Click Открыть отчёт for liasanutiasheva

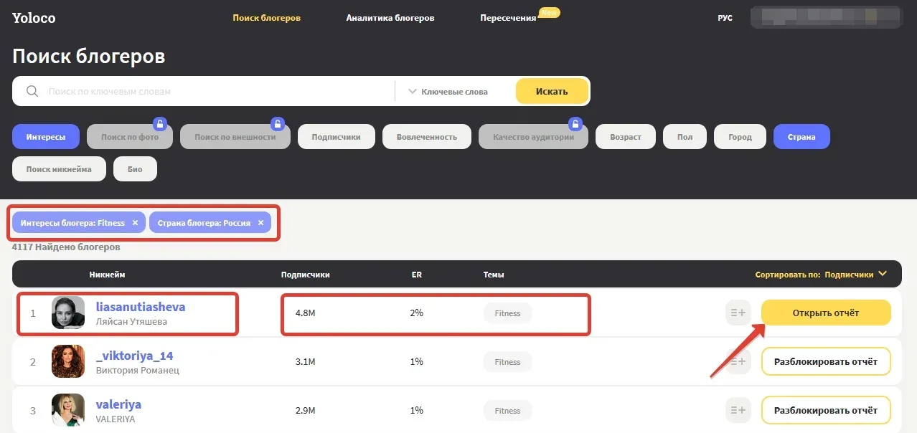point(825,313)
